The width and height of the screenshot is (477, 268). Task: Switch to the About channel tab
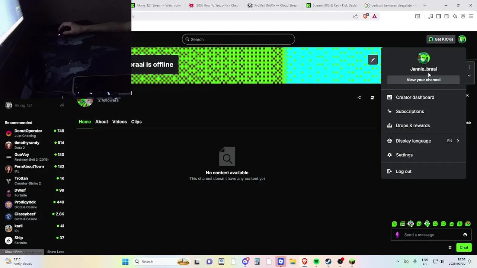tap(102, 122)
